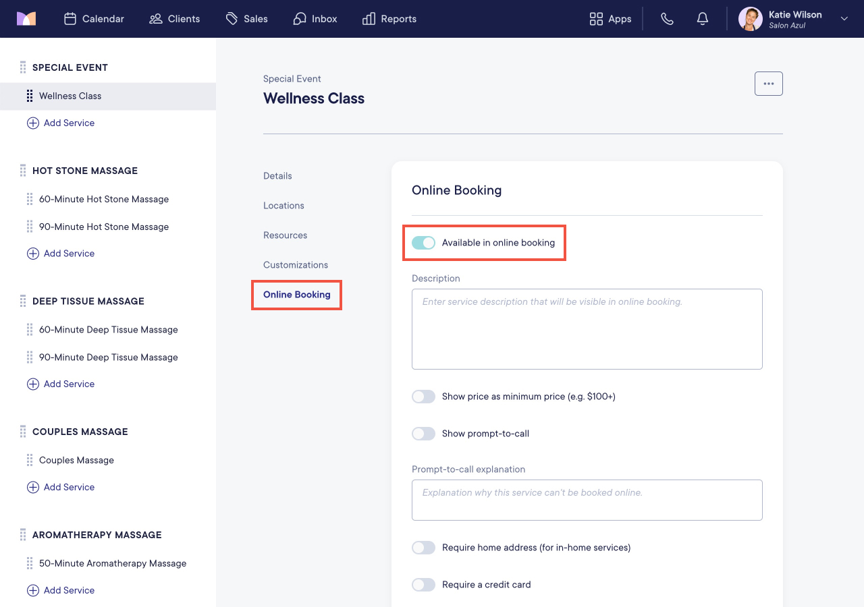
Task: Toggle Show price as minimum price
Action: [x=423, y=397]
